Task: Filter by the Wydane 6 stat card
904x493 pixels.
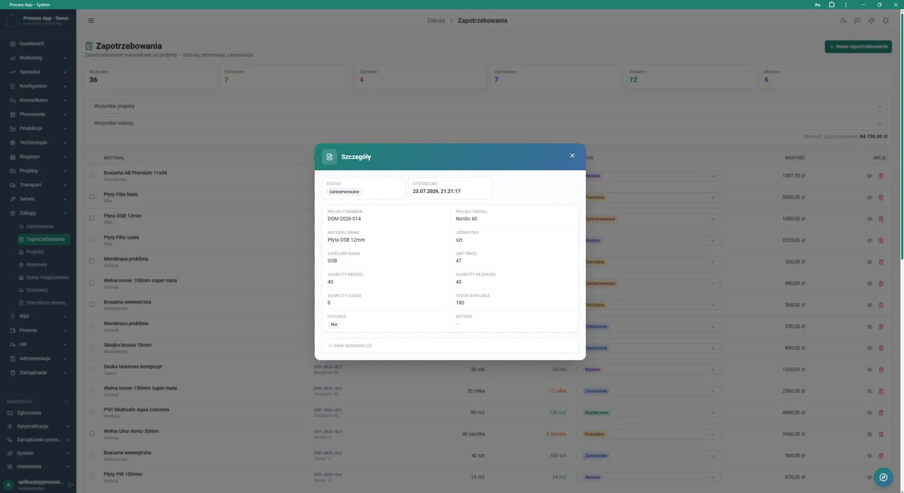Action: tap(826, 76)
